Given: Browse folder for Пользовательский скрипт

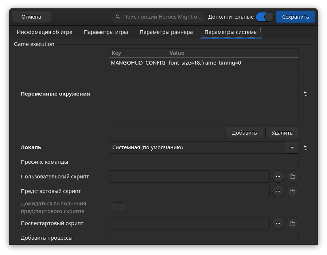Looking at the screenshot, I should tap(293, 177).
